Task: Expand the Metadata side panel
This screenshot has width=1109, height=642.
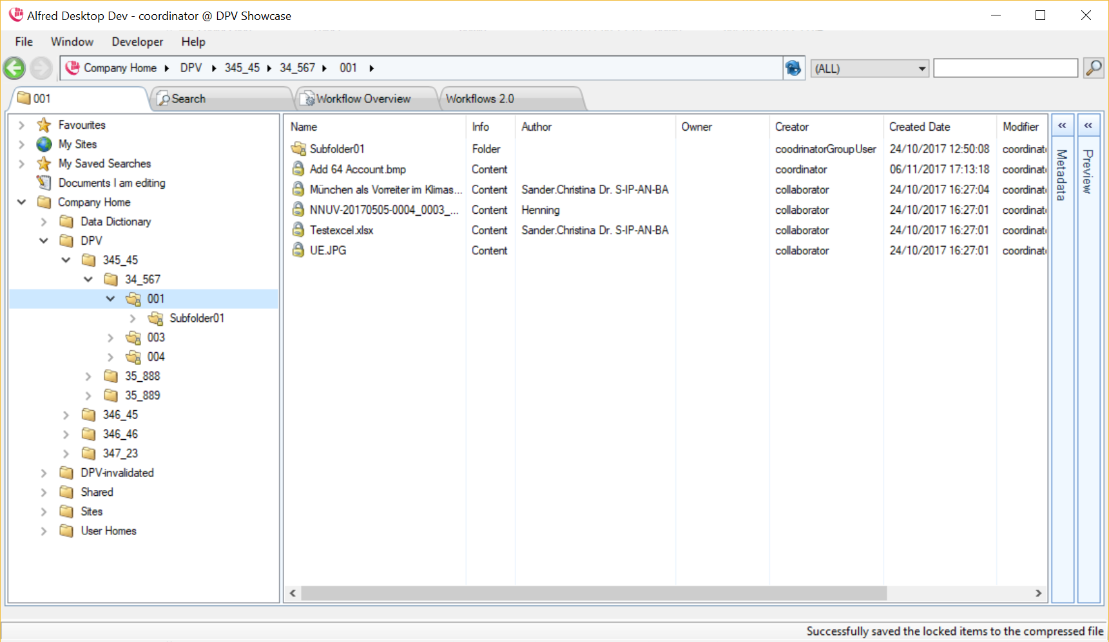Action: 1062,126
